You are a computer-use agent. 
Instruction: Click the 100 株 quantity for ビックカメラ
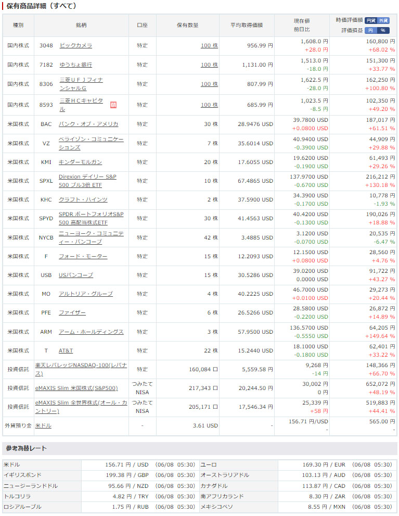(209, 46)
